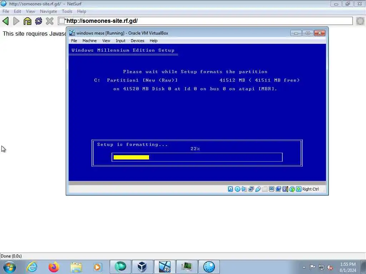The height and width of the screenshot is (274, 366).
Task: Click the mouse integration indicator in VirtualBox
Action: pos(292,189)
